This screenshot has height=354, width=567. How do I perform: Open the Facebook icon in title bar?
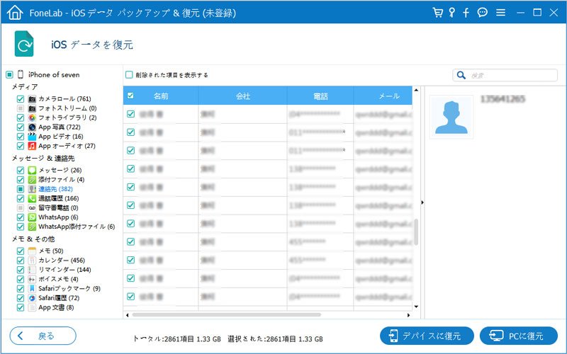click(x=466, y=13)
